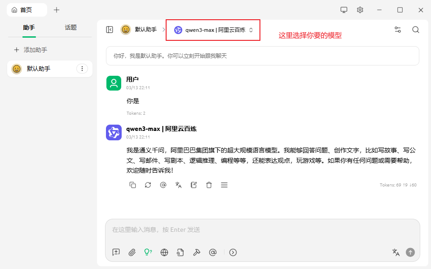Click 添加助手 to add an assistant

pyautogui.click(x=31, y=50)
